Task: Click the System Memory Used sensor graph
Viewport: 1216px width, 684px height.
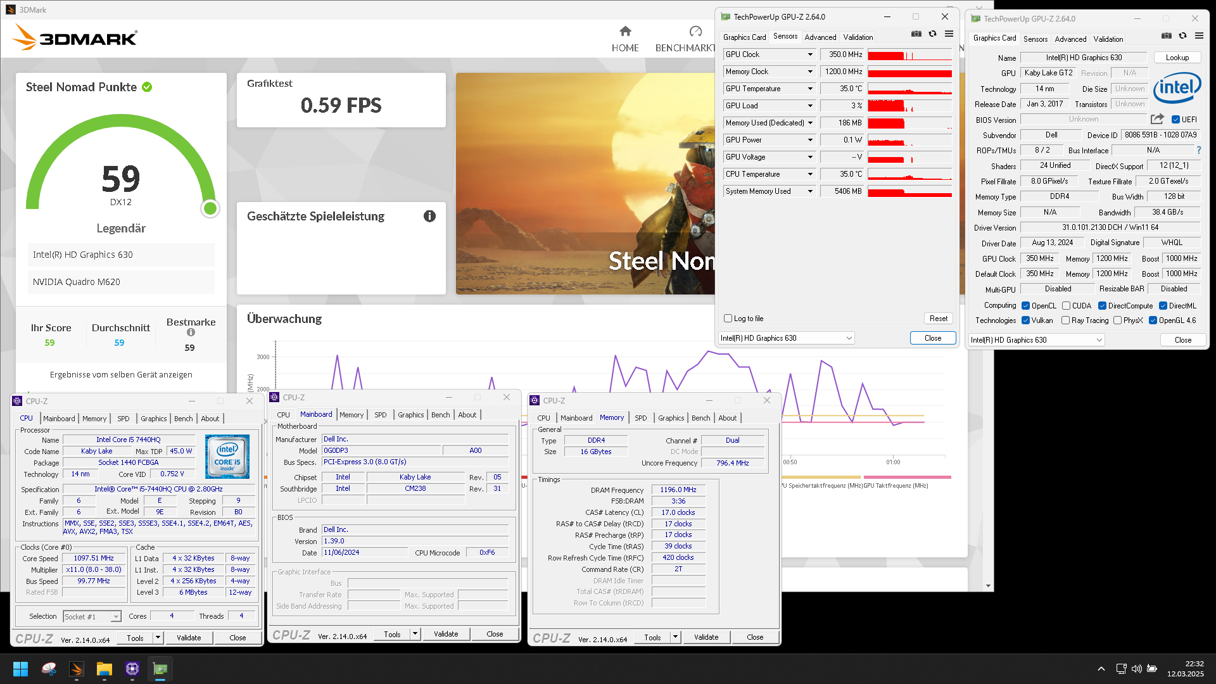Action: point(909,191)
